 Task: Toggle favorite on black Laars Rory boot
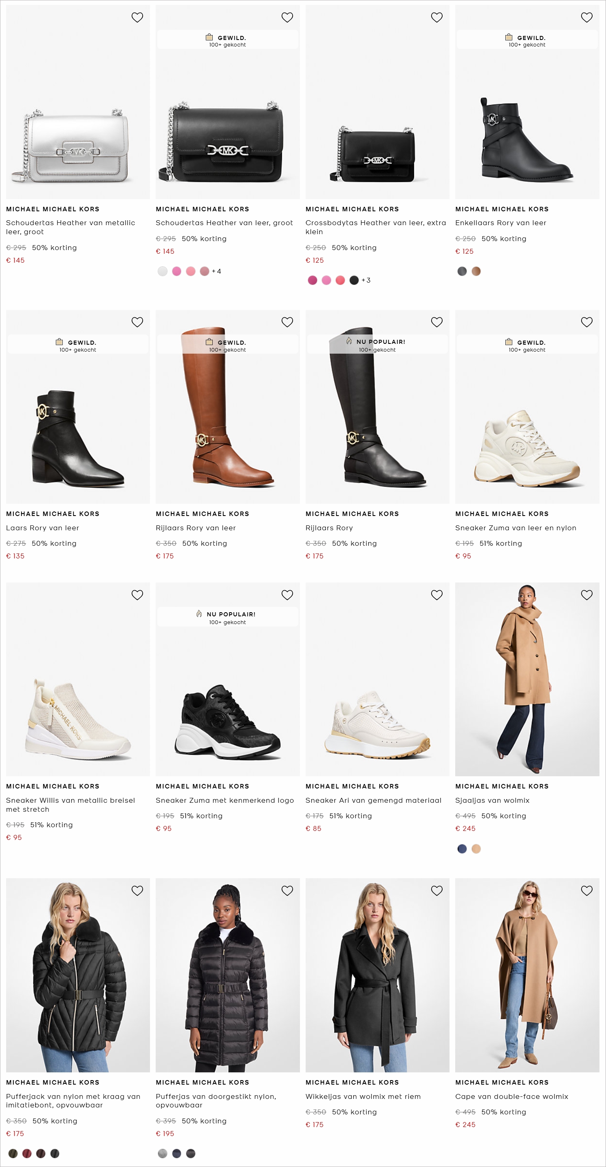pos(137,322)
